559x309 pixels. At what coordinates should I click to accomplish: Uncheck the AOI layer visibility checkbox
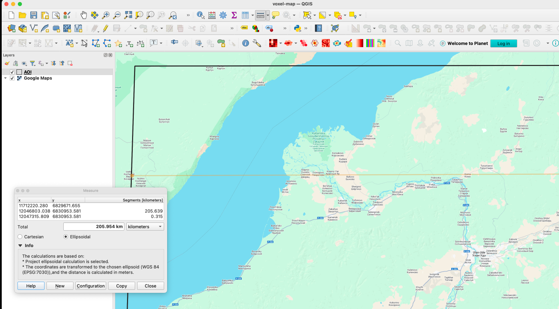12,72
